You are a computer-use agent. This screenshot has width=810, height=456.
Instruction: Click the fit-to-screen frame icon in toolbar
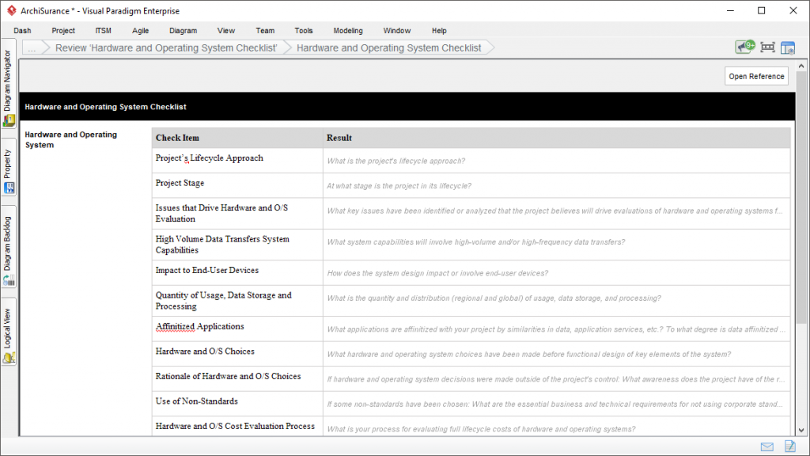click(x=767, y=47)
